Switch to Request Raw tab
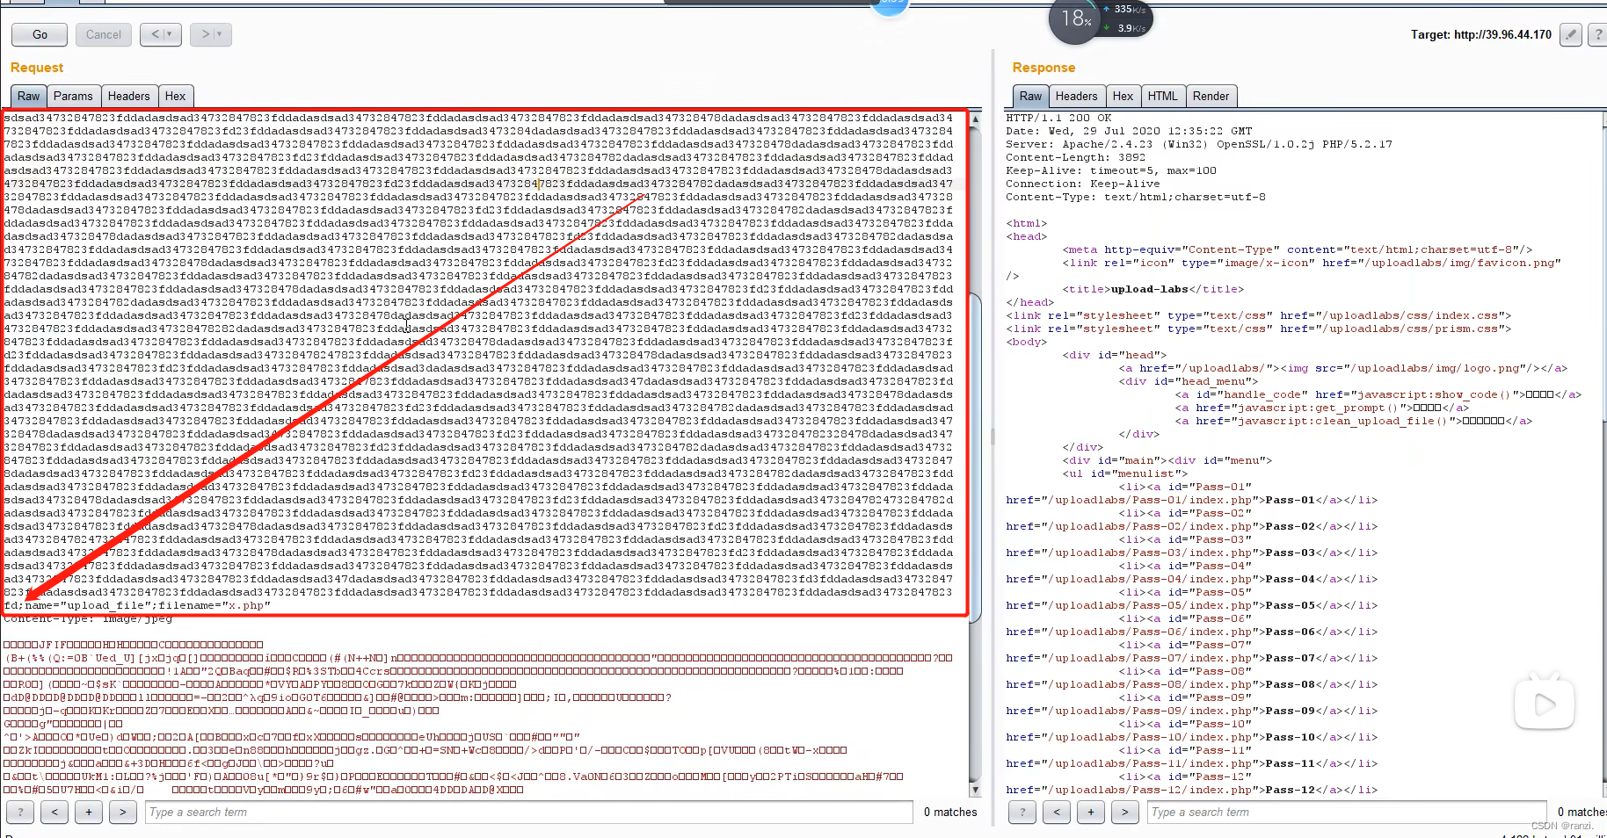Screen dimensions: 1607x838 28,96
